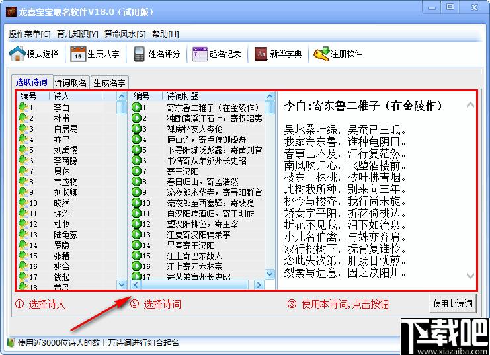The height and width of the screenshot is (355, 490).
Task: Click the 模式选择 house icon
Action: (x=17, y=54)
